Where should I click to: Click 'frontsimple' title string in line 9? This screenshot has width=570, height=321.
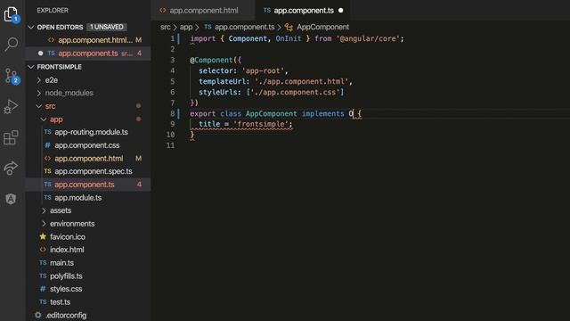261,124
